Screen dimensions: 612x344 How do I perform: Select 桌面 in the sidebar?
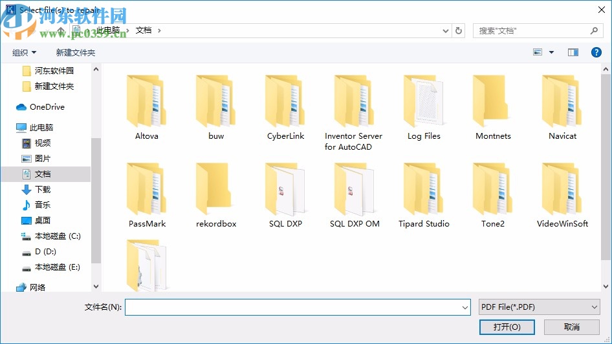coord(36,221)
